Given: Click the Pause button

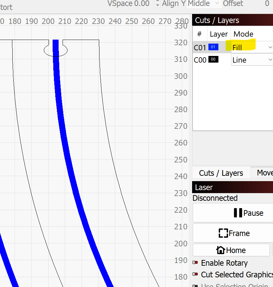Looking at the screenshot, I should (233, 213).
